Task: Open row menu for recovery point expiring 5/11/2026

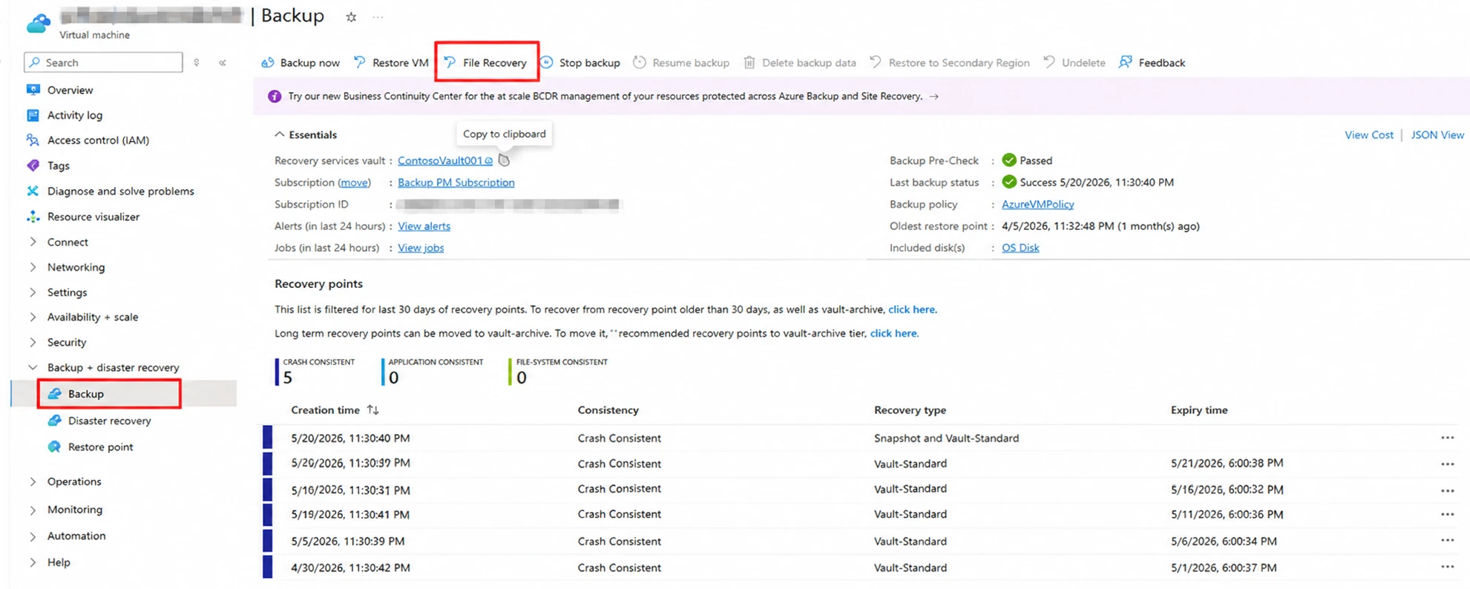Action: (x=1447, y=515)
